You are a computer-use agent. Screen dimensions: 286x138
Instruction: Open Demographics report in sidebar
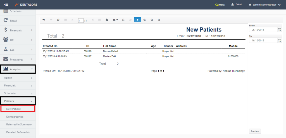click(15, 116)
